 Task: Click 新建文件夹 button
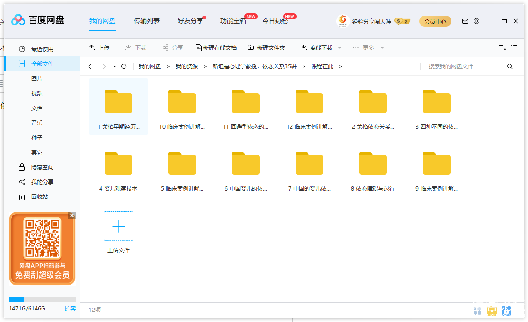click(x=267, y=48)
